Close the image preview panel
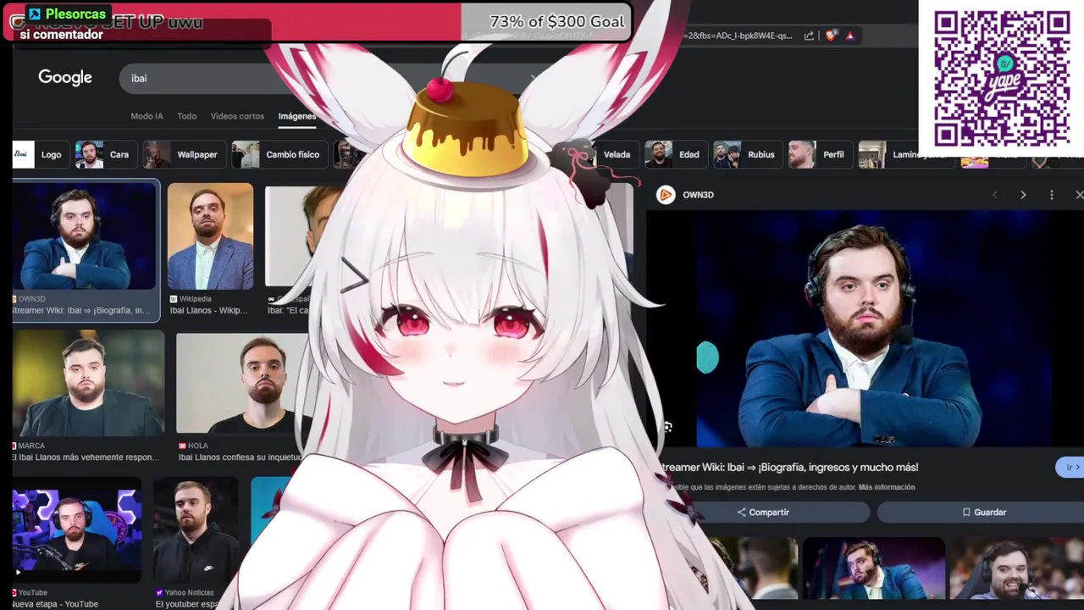 pos(1079,195)
